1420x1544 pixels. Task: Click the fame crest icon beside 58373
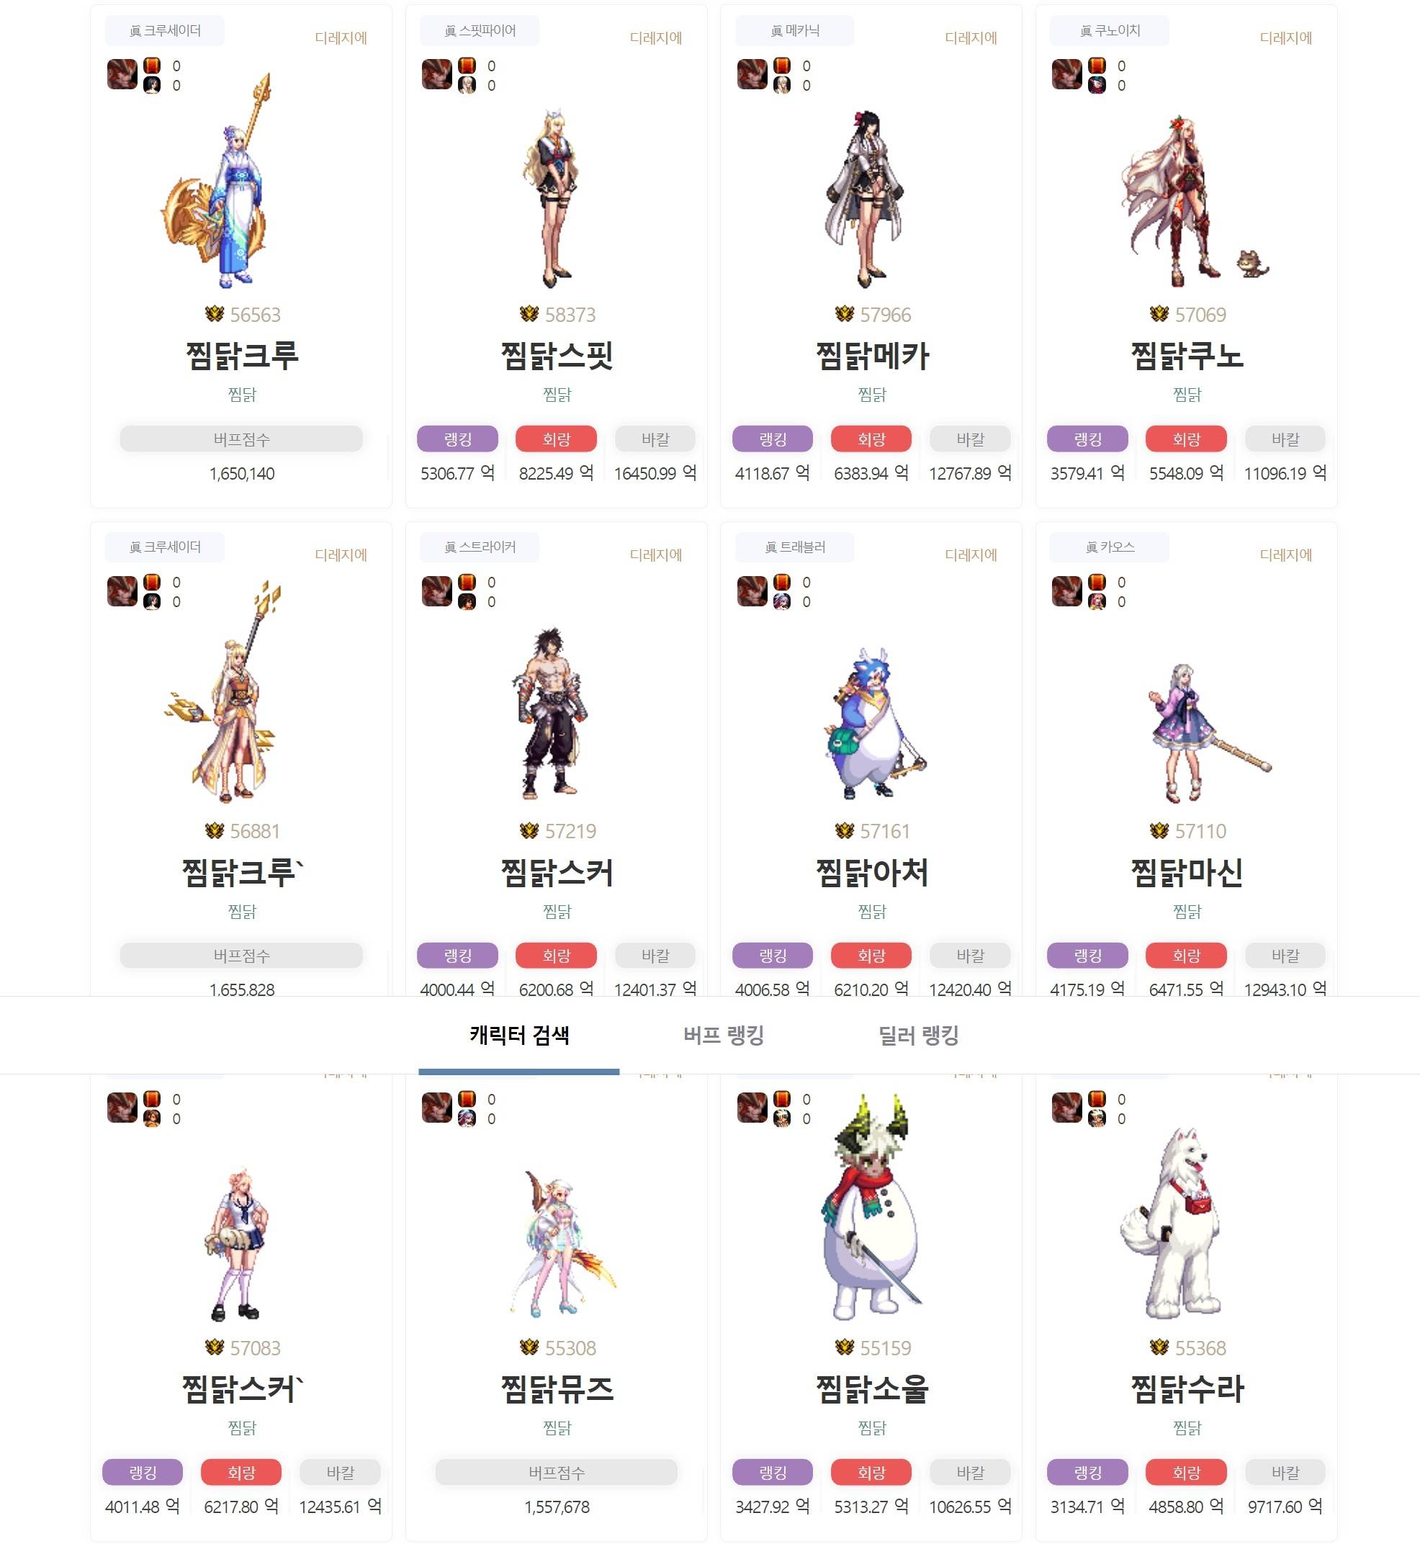pyautogui.click(x=529, y=313)
